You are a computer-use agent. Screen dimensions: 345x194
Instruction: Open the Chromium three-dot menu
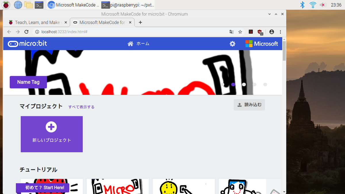pos(281,32)
